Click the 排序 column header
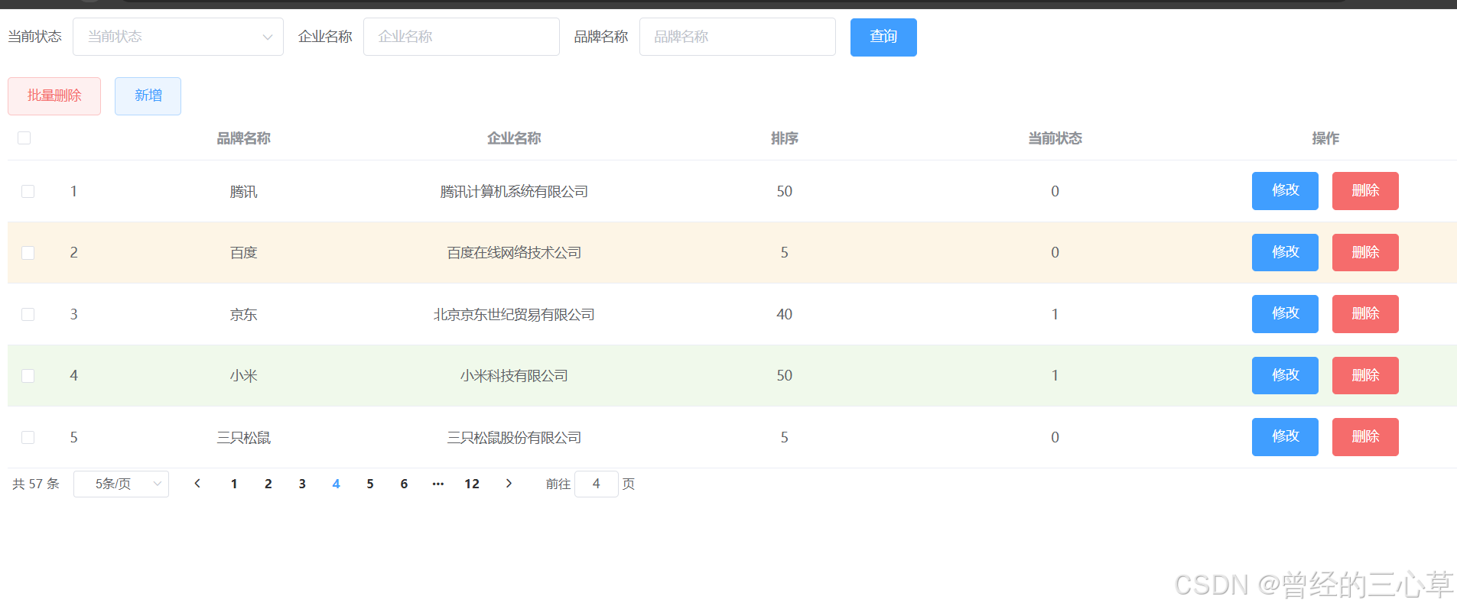1457x609 pixels. tap(785, 138)
